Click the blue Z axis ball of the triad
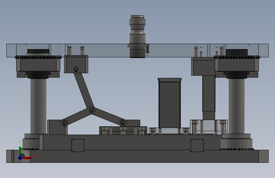275x178 pixels. (x=20, y=158)
